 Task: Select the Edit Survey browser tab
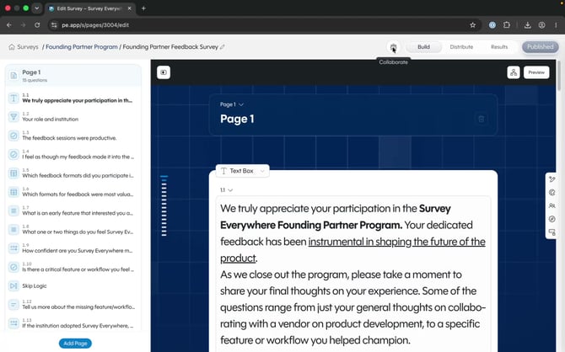coord(89,8)
